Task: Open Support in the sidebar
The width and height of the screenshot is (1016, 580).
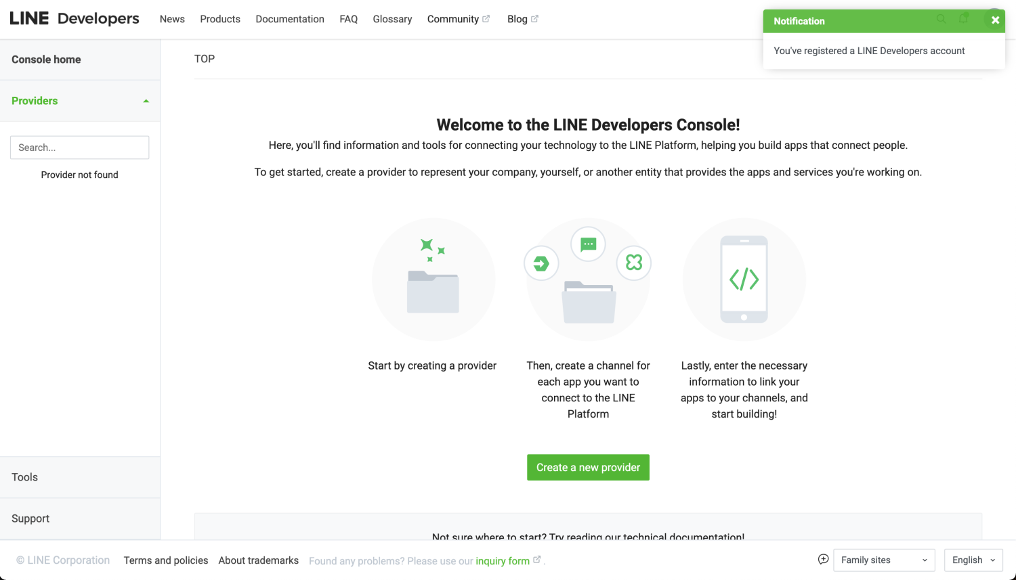Action: coord(80,518)
